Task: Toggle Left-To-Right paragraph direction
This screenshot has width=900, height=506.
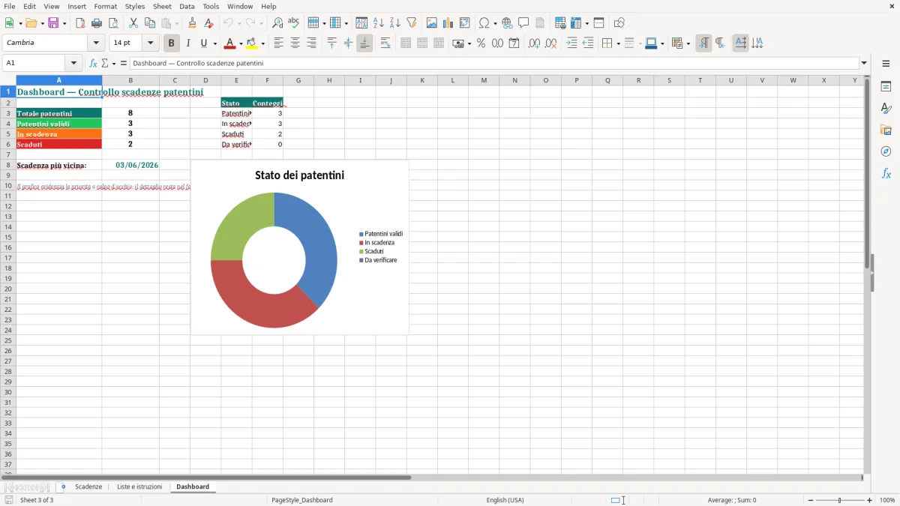Action: [703, 43]
